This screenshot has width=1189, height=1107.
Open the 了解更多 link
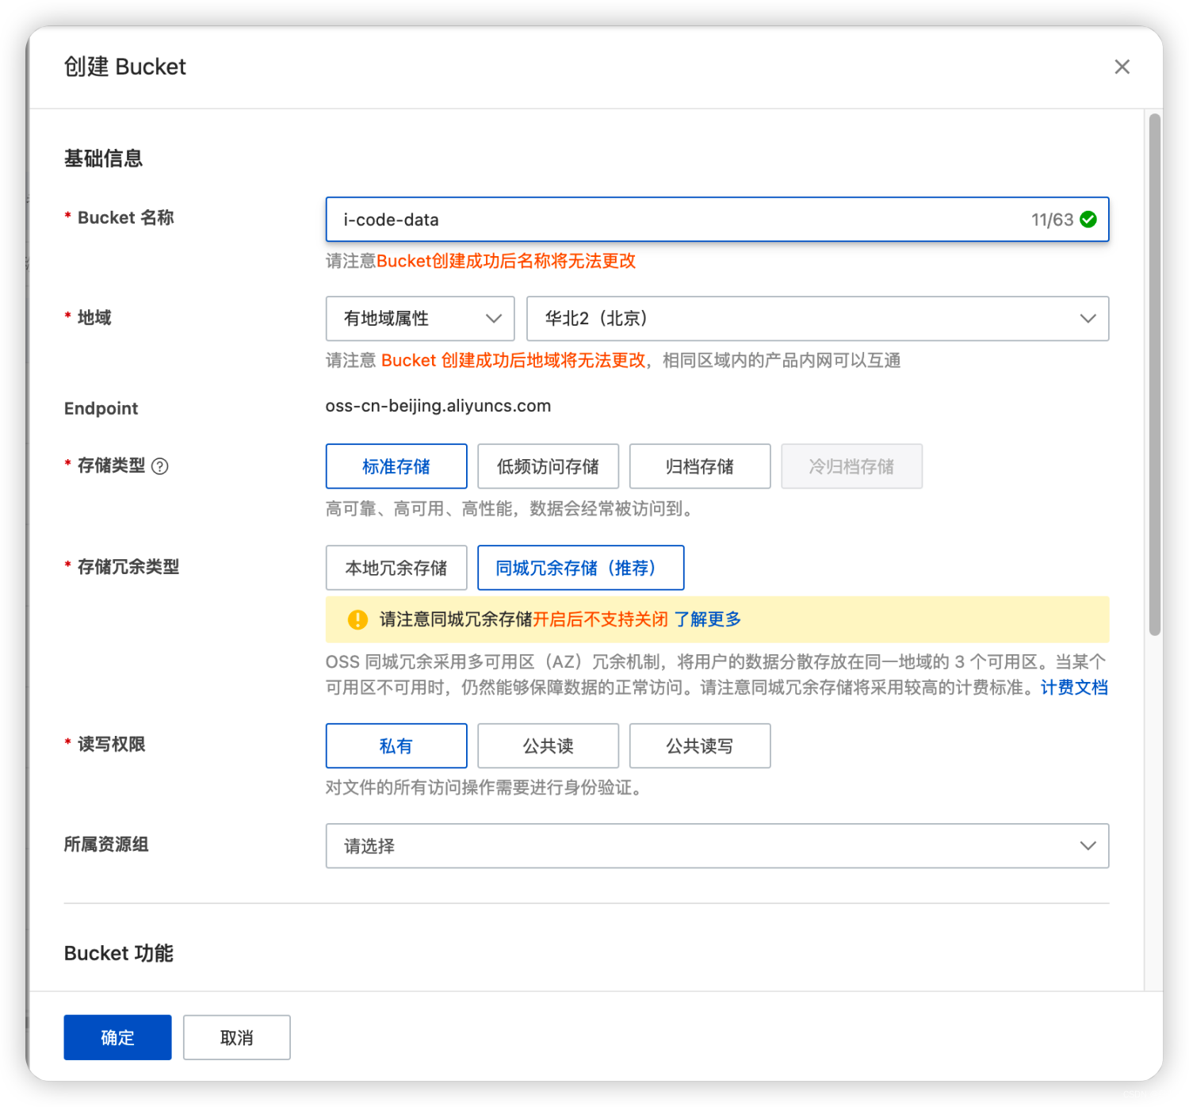tap(707, 619)
